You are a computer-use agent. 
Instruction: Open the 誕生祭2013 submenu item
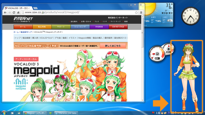[x=120, y=38]
